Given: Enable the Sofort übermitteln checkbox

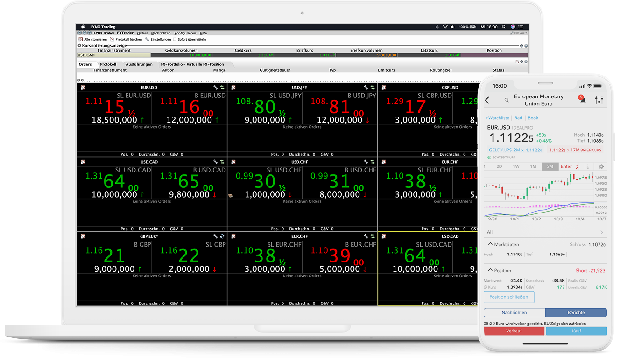Looking at the screenshot, I should tap(174, 39).
